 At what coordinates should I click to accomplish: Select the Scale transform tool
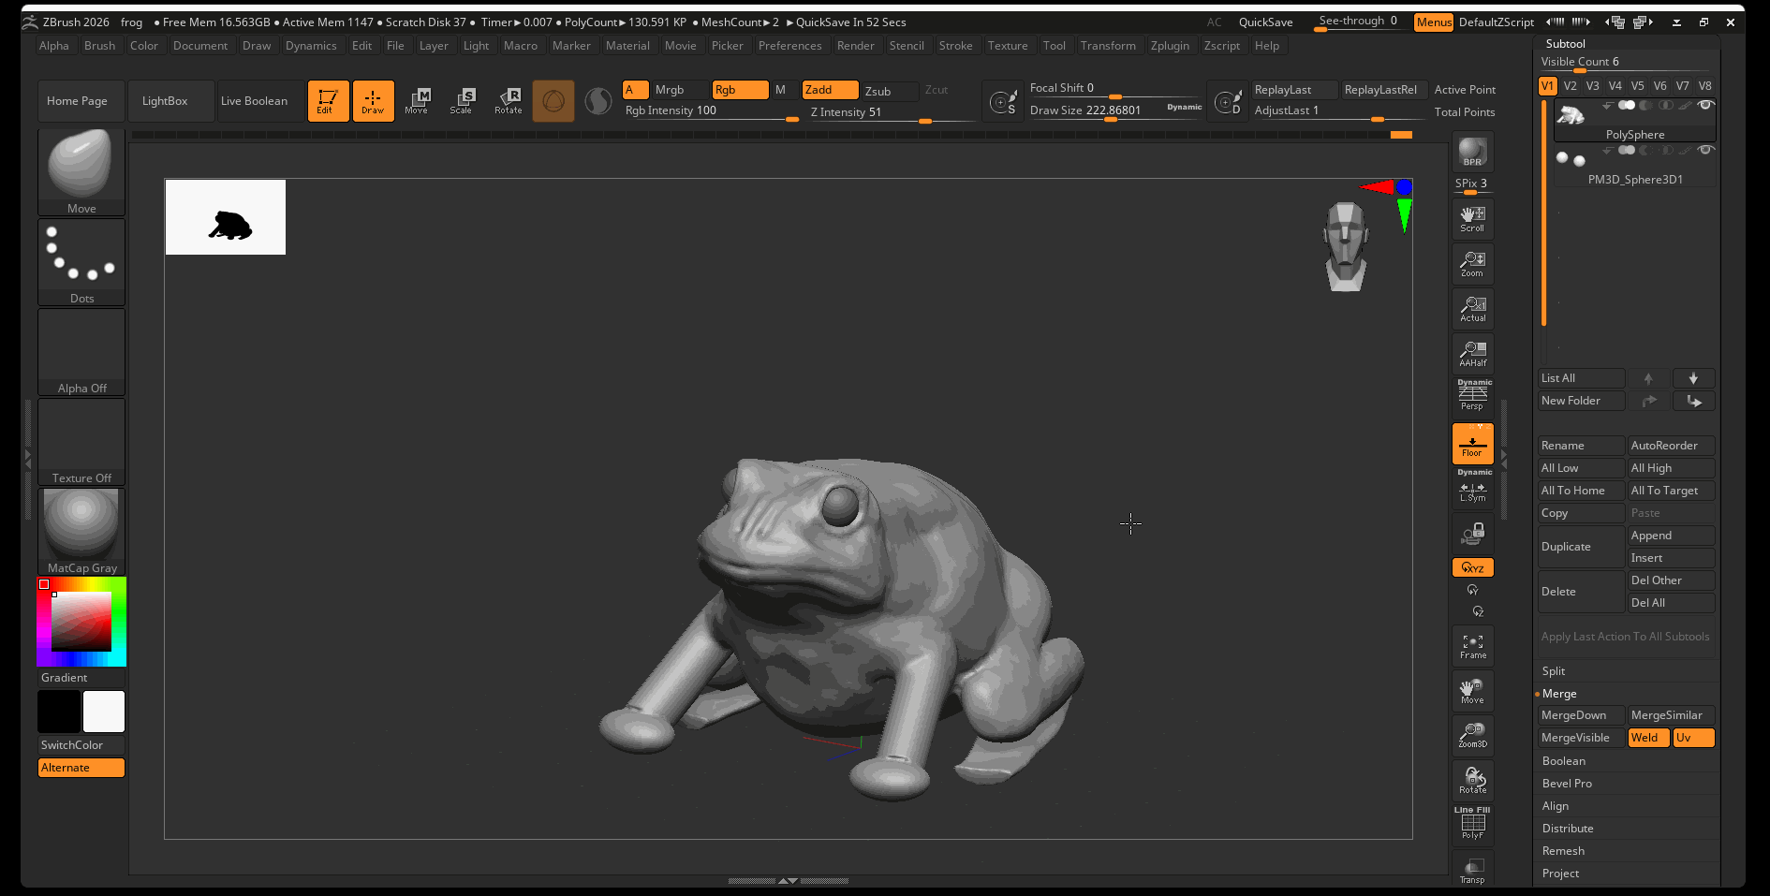click(x=462, y=101)
